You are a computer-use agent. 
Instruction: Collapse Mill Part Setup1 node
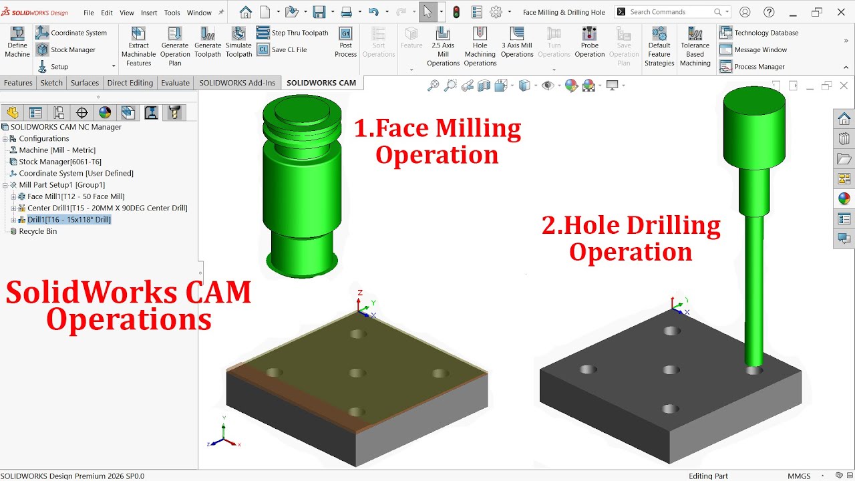click(x=5, y=185)
